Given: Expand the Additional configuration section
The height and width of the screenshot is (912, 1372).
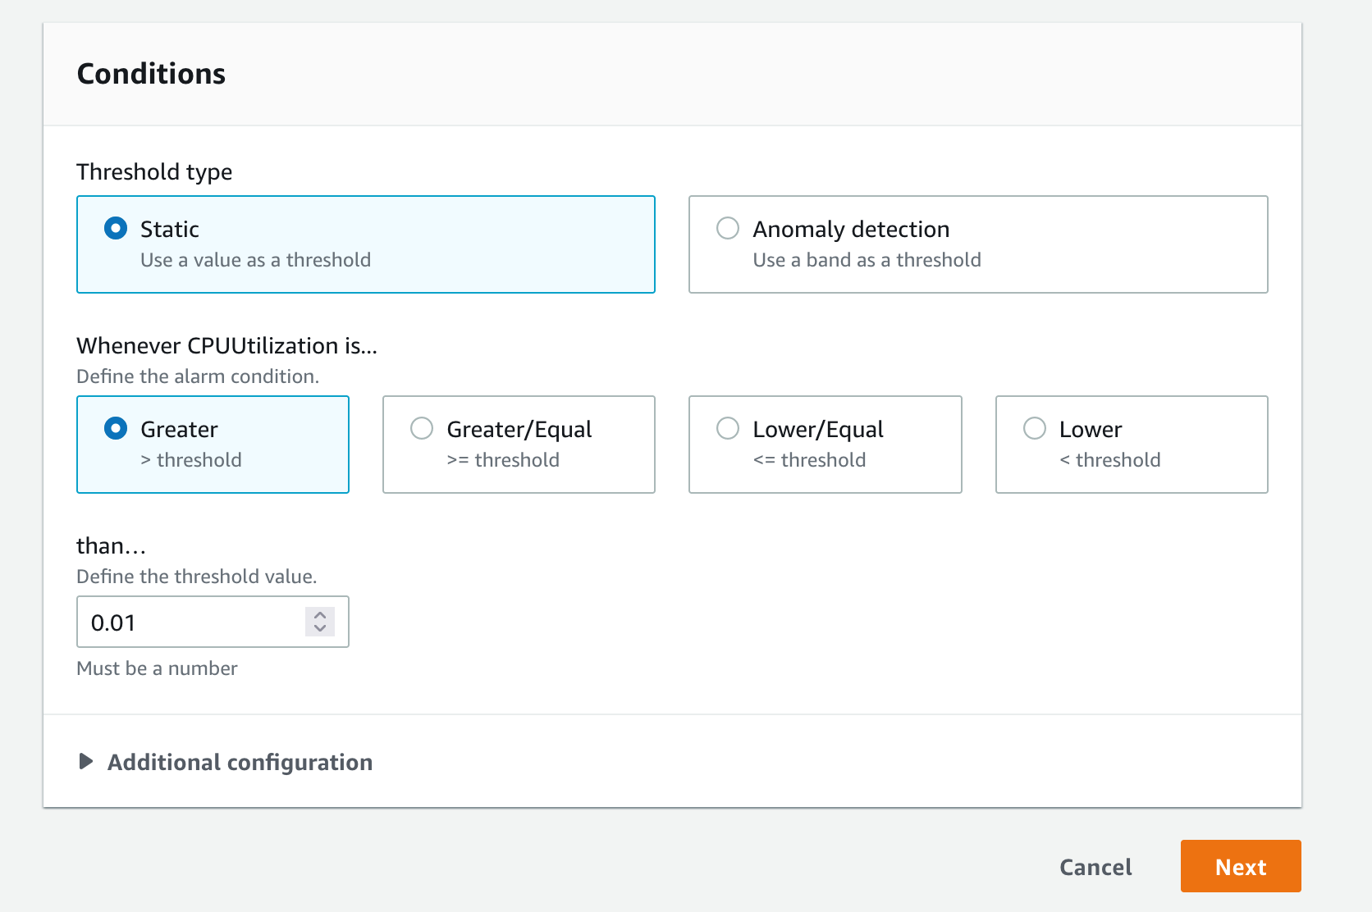Looking at the screenshot, I should (x=238, y=762).
